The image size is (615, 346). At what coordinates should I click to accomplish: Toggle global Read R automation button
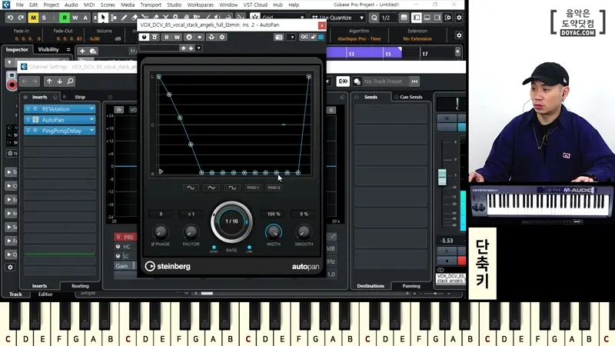tap(65, 18)
